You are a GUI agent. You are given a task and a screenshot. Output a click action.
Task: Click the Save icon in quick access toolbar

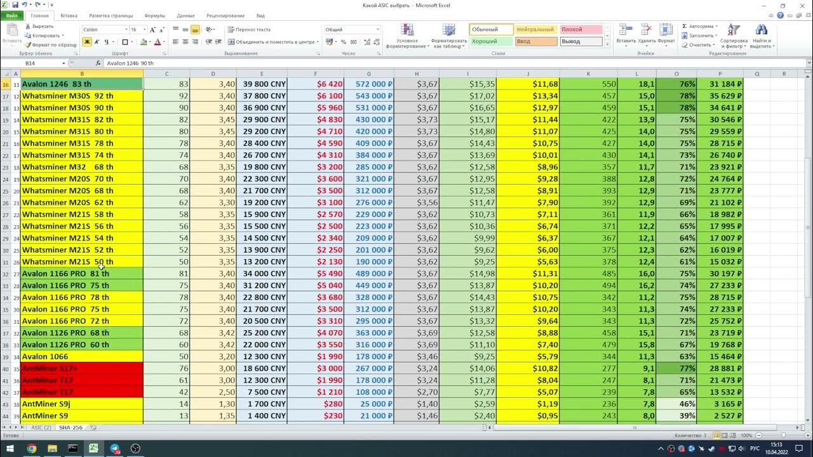(x=15, y=4)
